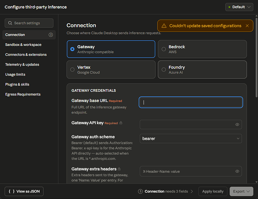This screenshot has width=258, height=199.
Task: Click the Apply locally button
Action: 213,191
